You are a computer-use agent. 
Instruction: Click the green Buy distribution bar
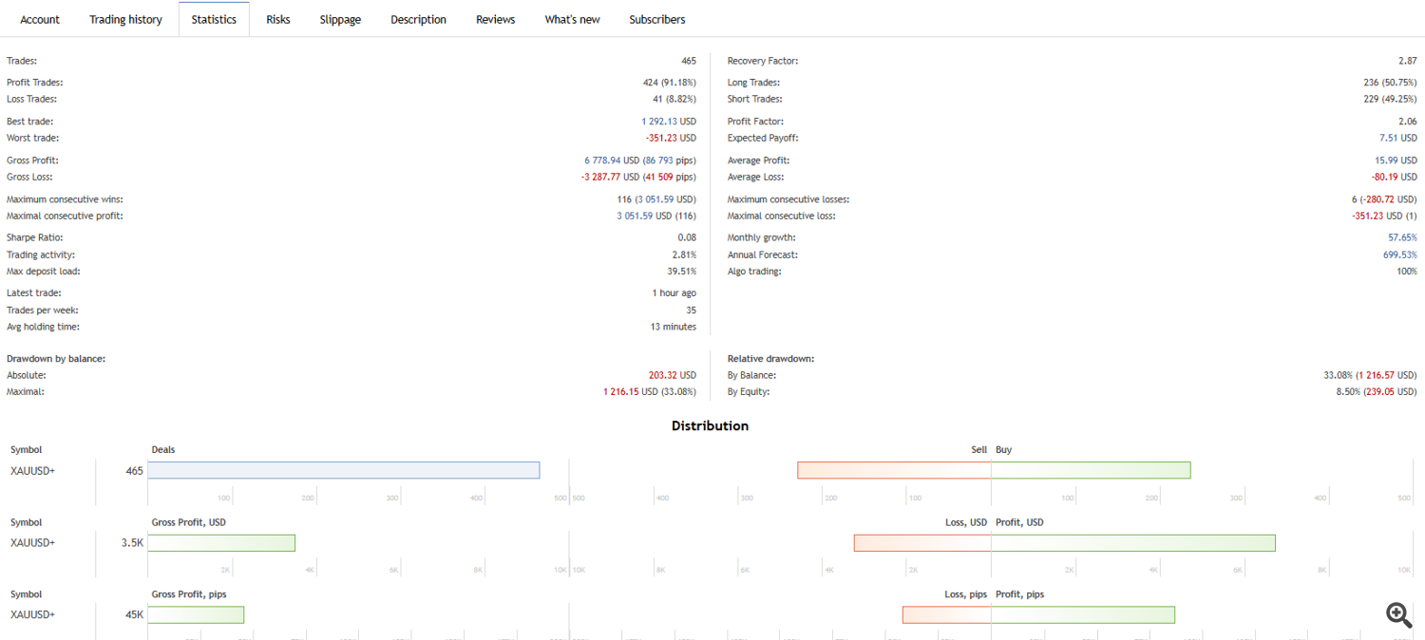click(x=1091, y=470)
